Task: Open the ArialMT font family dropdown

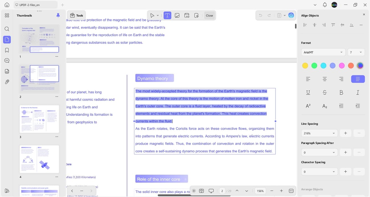Action: (x=323, y=52)
